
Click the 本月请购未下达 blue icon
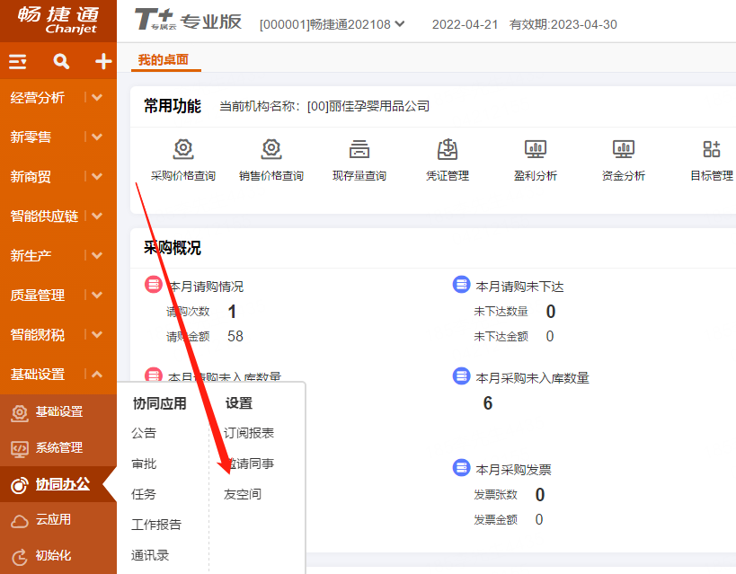click(461, 285)
